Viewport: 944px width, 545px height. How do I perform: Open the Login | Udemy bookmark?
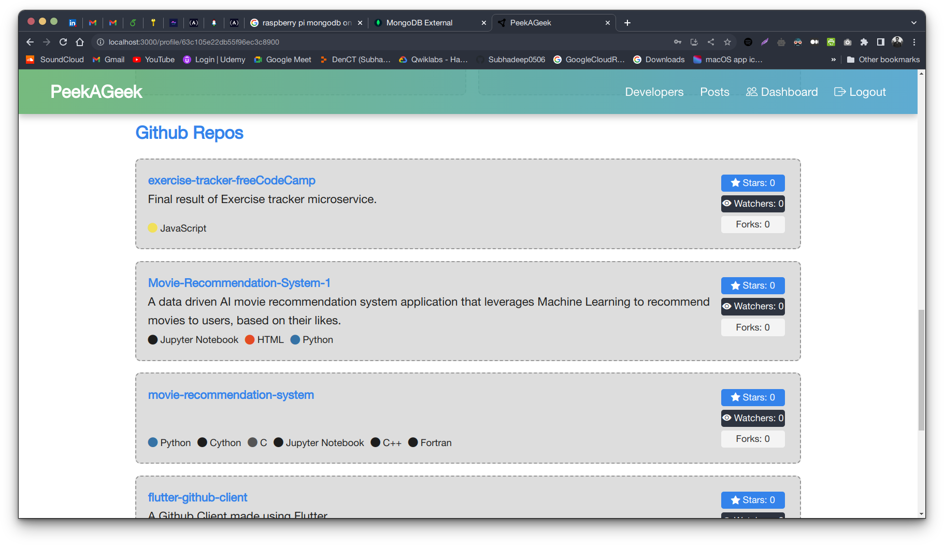pos(214,60)
